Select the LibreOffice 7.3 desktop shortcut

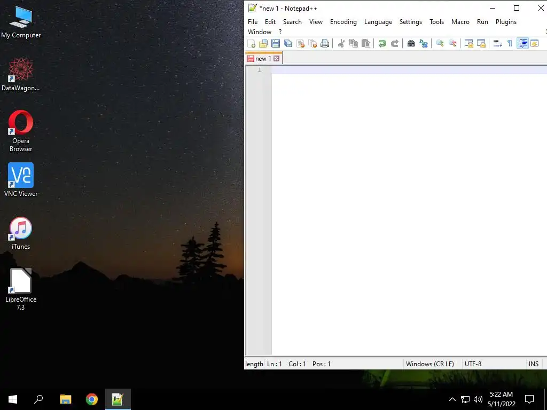click(21, 289)
